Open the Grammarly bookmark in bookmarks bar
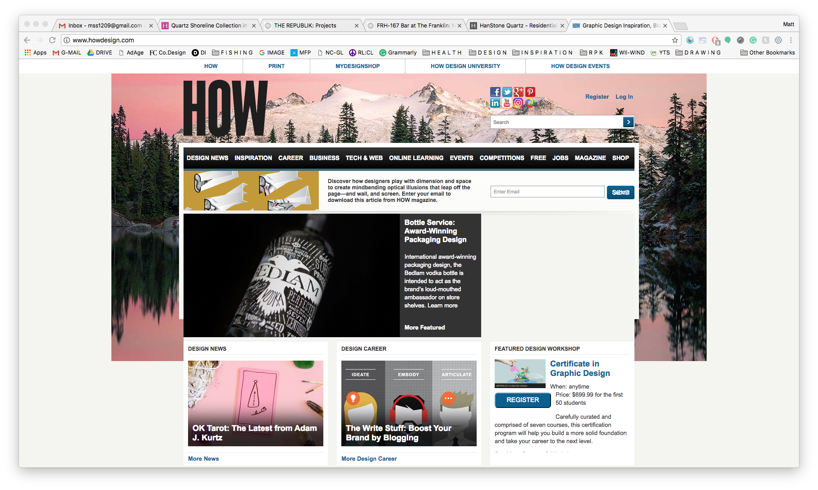818x490 pixels. click(x=398, y=53)
